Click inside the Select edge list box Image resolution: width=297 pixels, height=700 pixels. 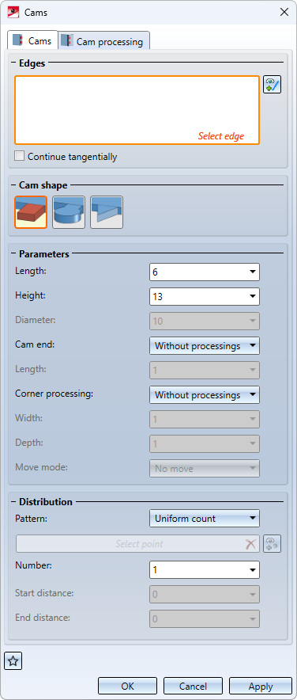coord(137,110)
